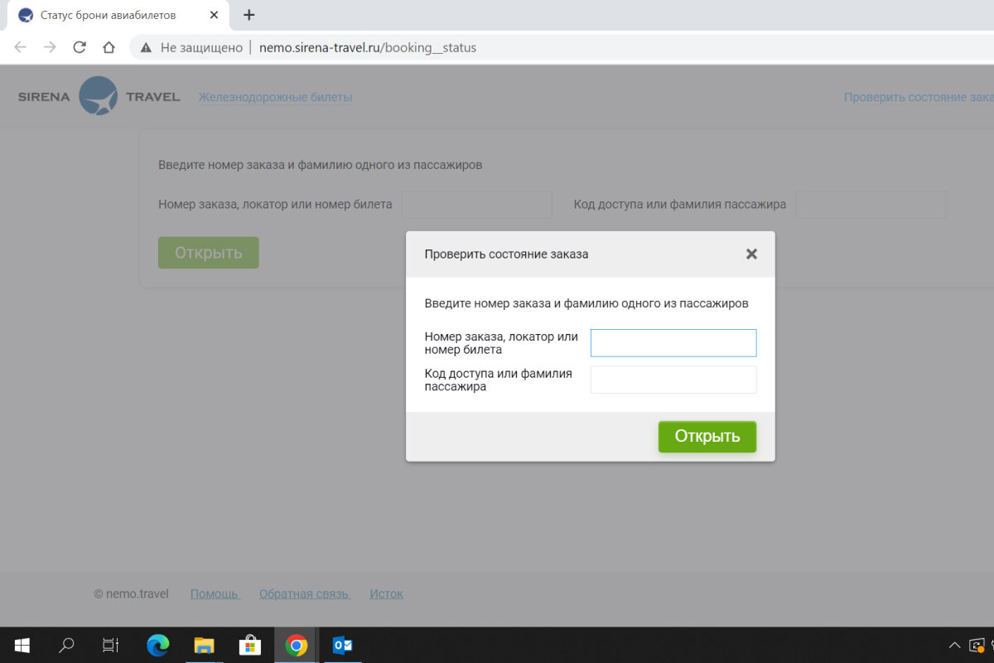Click background page's Открыть button
The width and height of the screenshot is (994, 663).
click(209, 253)
